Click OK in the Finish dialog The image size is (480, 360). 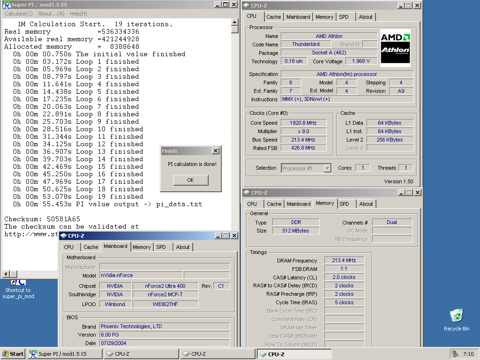coord(191,180)
